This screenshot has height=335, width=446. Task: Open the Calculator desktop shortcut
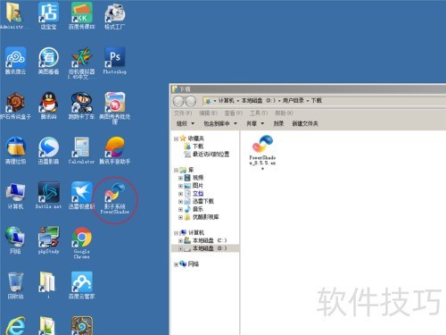pyautogui.click(x=81, y=150)
